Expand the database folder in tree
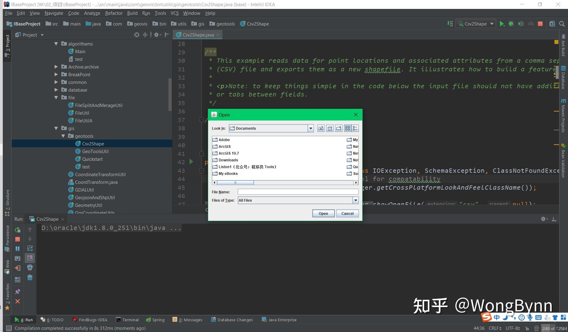Screen dimensions: 568x332 coord(56,90)
